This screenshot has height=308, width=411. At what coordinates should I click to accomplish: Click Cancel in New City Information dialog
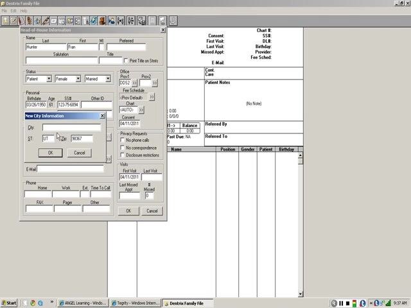[80, 153]
